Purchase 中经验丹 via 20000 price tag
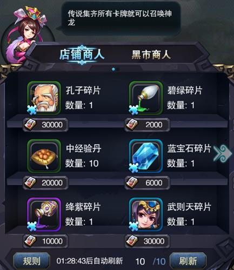234x270 pixels. pyautogui.click(x=45, y=183)
